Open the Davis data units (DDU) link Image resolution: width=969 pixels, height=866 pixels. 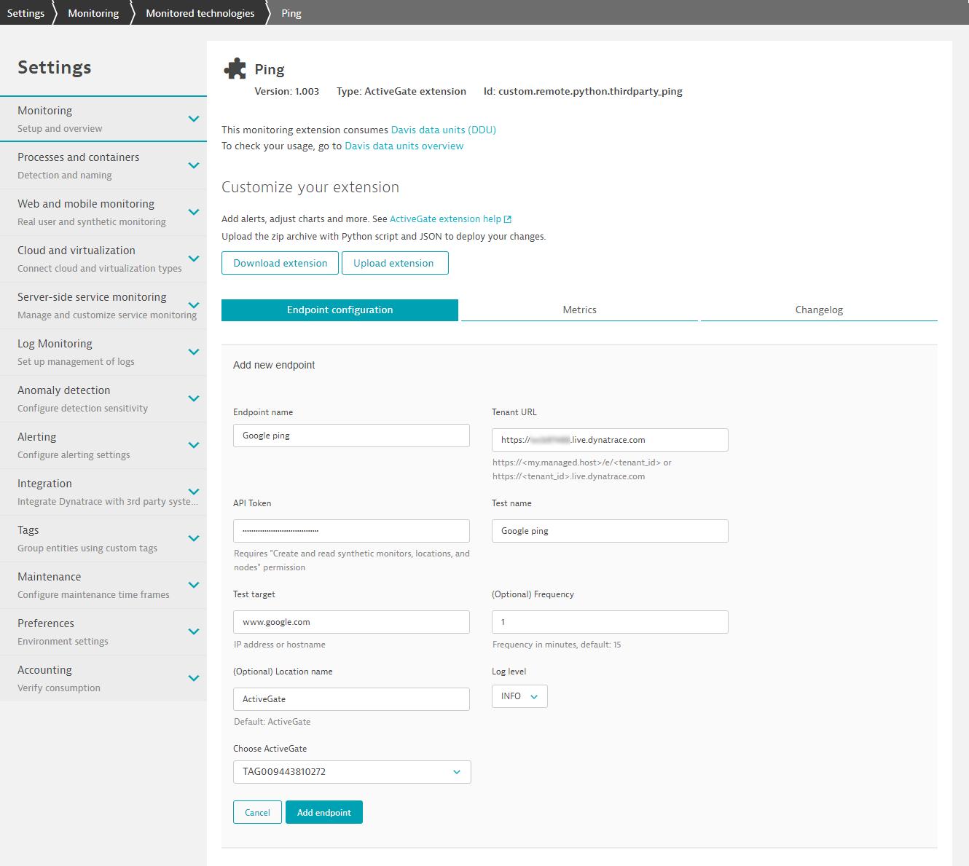443,130
